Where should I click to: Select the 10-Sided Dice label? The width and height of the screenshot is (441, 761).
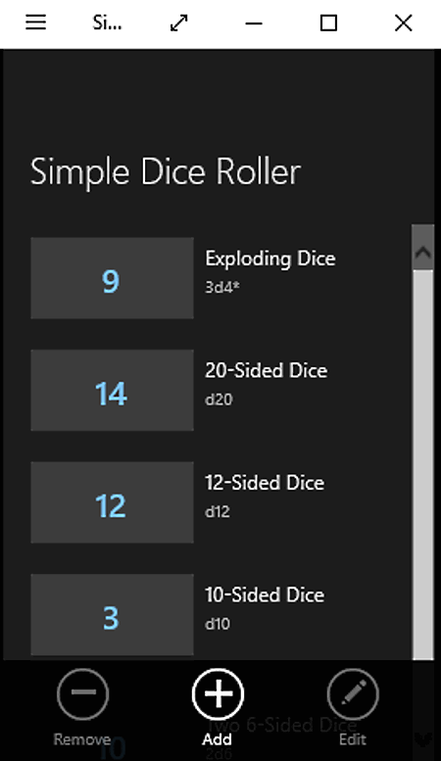tap(265, 595)
